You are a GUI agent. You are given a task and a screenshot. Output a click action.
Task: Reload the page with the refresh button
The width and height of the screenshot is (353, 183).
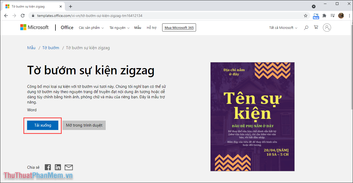(x=23, y=16)
